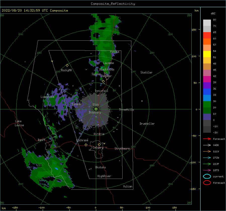Image resolution: width=226 pixels, height=211 pixels.
Task: Click the Vulcan city label
Action: [x=128, y=186]
